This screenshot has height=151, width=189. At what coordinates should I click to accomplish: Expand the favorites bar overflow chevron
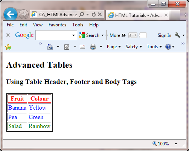(40, 44)
